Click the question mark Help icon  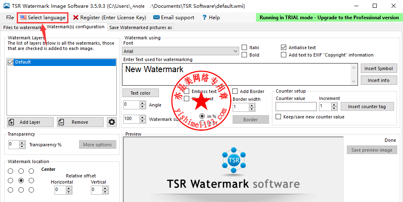pos(205,18)
